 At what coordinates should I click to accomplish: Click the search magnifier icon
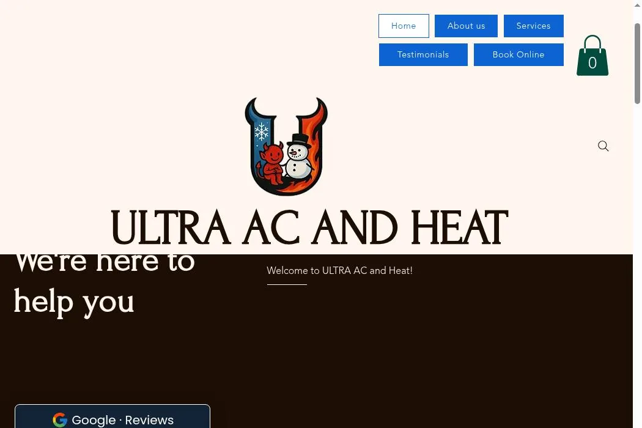603,146
